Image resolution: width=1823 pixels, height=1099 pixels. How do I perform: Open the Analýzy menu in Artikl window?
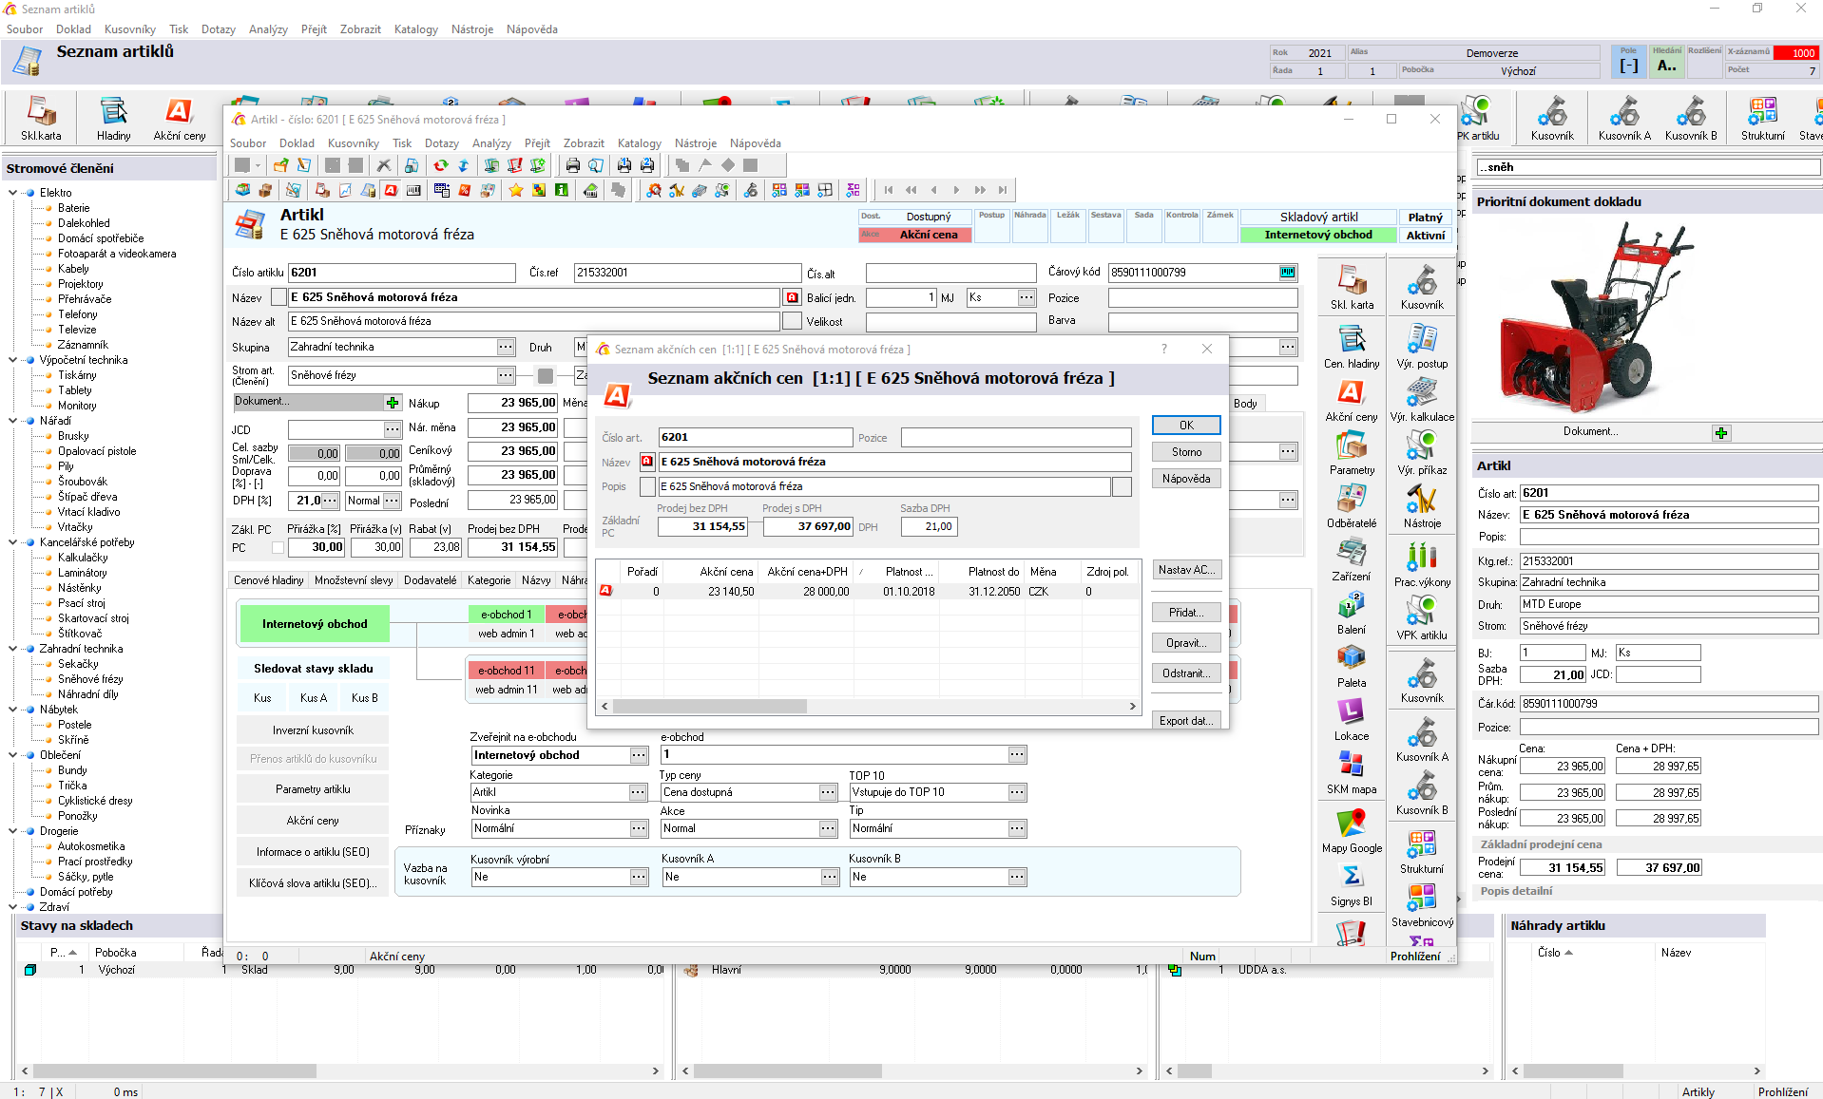click(491, 143)
